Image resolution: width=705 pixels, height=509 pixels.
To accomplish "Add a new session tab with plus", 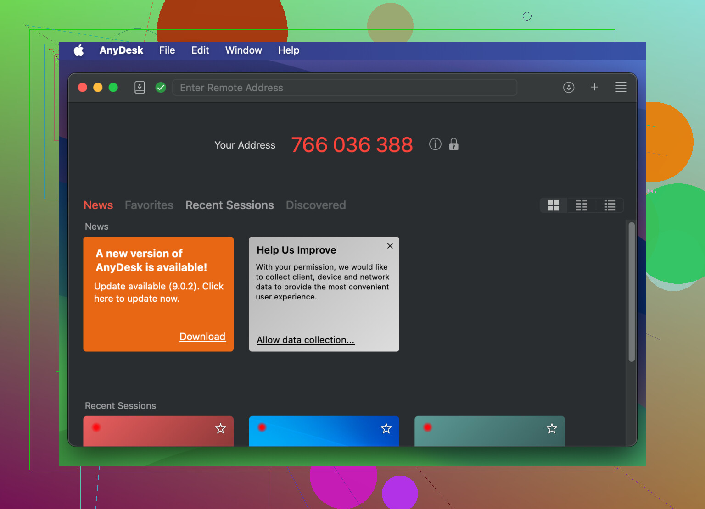I will tap(594, 87).
